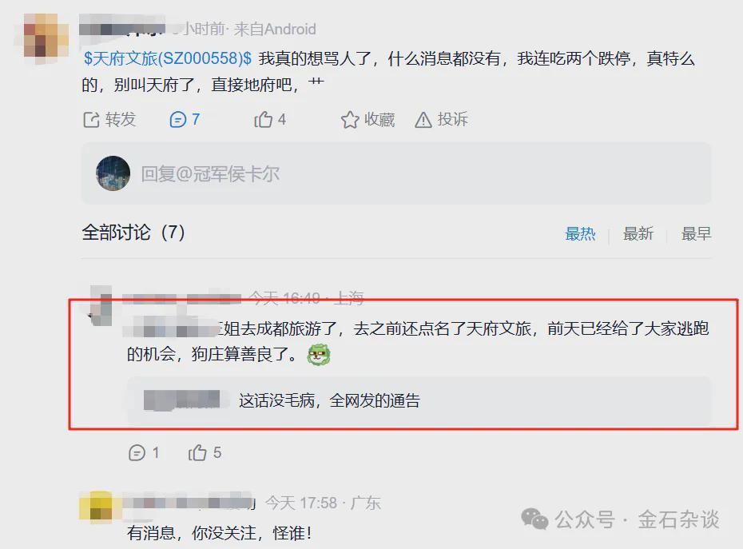Click the 来自Android source text
The height and width of the screenshot is (549, 743).
275,30
